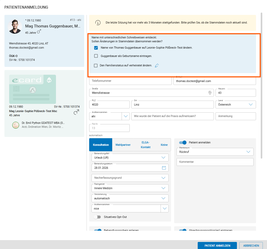This screenshot has width=267, height=249.
Task: Click the ABBRECHEN button
Action: click(x=251, y=246)
